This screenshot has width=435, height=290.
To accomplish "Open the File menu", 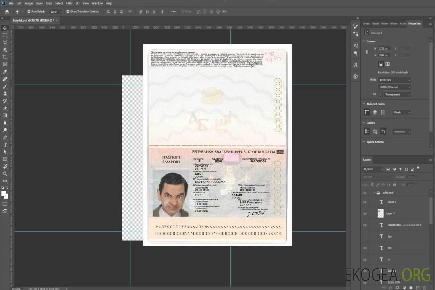I will tap(11, 3).
